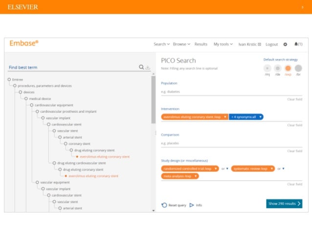Select the /de search strategy radio

tap(278, 68)
